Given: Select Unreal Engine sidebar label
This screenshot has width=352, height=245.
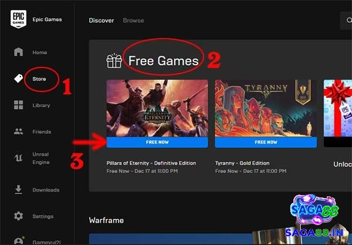Looking at the screenshot, I should point(41,158).
